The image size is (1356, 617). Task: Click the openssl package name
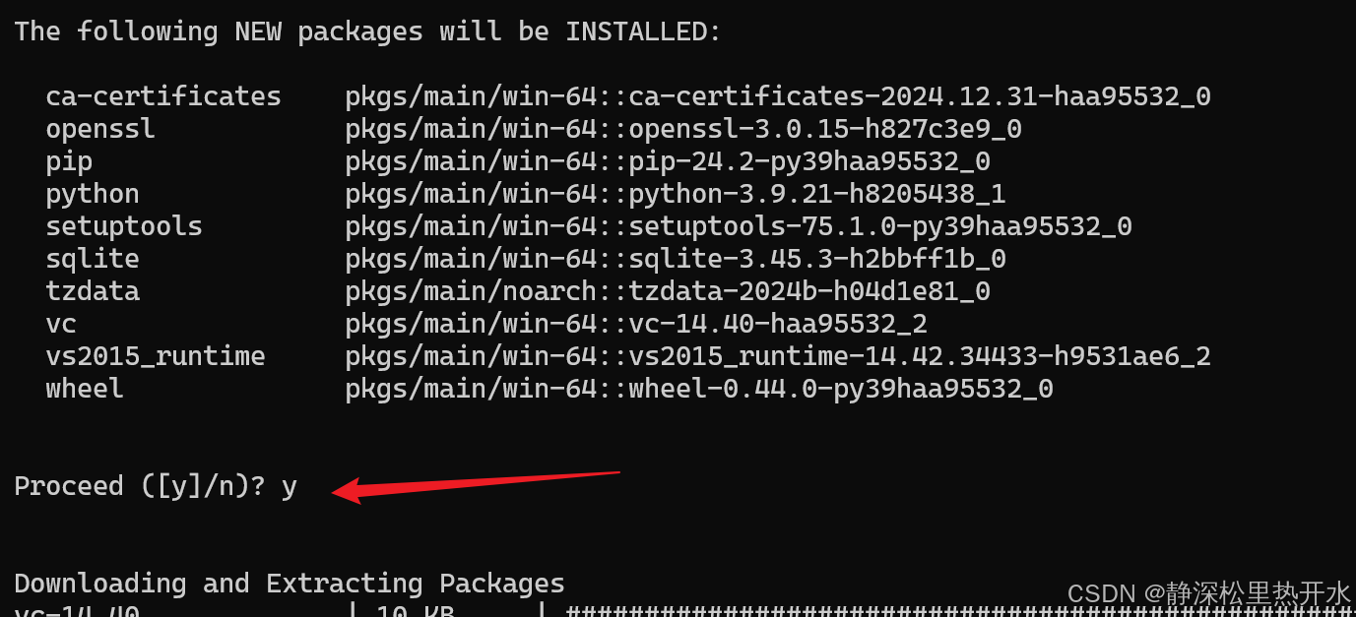click(x=99, y=129)
